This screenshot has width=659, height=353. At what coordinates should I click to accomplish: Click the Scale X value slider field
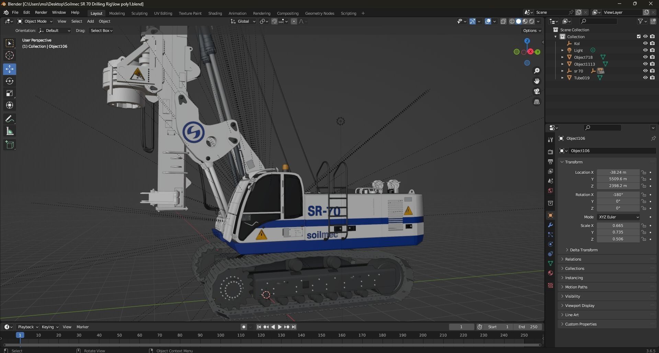coord(618,226)
